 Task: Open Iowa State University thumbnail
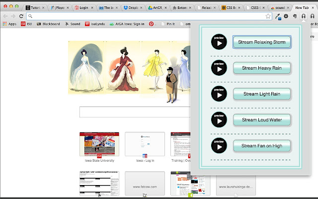click(x=99, y=144)
